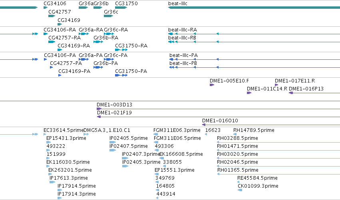340x200 pixels.
Task: Click EST IP02405.3prime label
Action: point(141,162)
